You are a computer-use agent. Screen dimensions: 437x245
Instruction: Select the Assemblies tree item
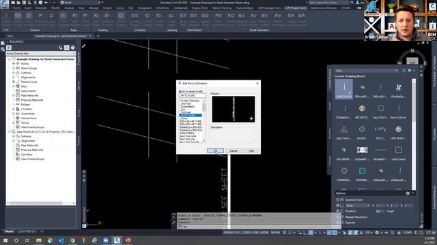(x=28, y=114)
